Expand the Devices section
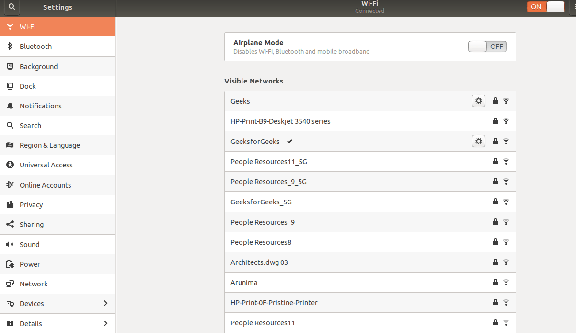Image resolution: width=576 pixels, height=333 pixels. [58, 303]
